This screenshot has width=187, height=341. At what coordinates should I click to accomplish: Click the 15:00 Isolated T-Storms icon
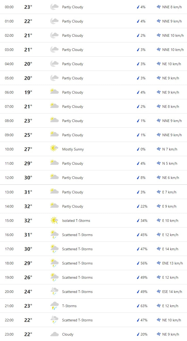pyautogui.click(x=54, y=221)
